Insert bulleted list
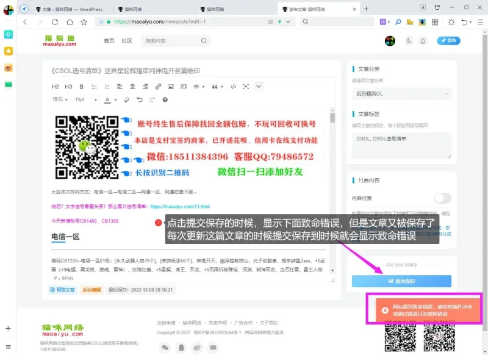Image resolution: width=488 pixels, height=355 pixels. [95, 87]
